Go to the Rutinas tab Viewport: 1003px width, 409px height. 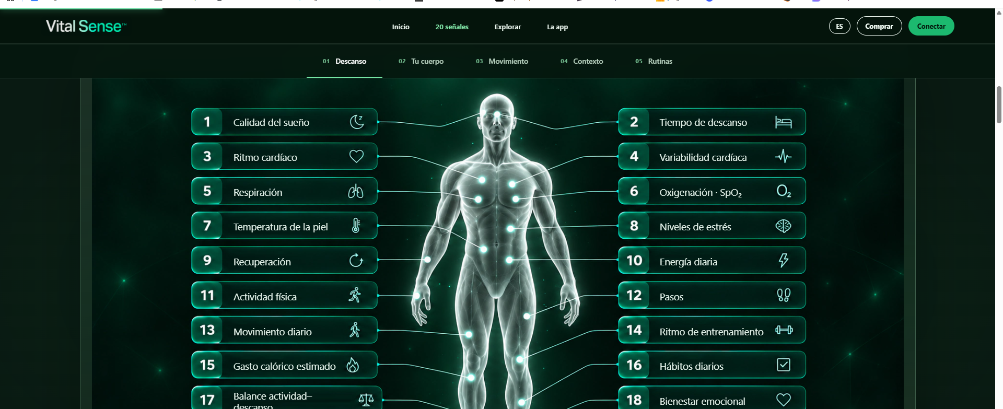(654, 61)
